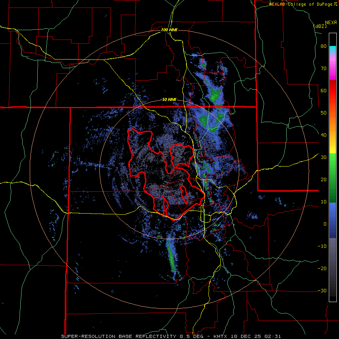Click the 10 value on the color scale

coord(324,202)
